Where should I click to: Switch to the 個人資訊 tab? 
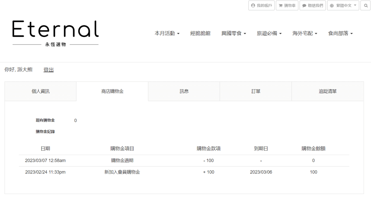41,91
